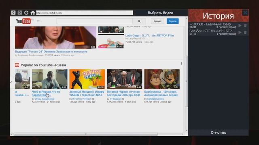Go forward with the browser forward arrow
Viewport: 259px width, 145px height.
pos(20,12)
